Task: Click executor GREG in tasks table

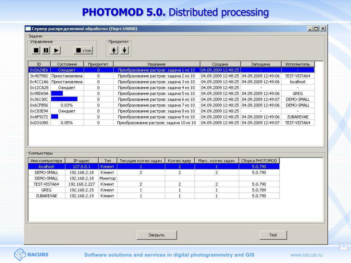Action: pyautogui.click(x=298, y=93)
